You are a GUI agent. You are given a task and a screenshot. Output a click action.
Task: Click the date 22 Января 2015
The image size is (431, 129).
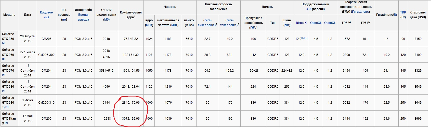27,55
